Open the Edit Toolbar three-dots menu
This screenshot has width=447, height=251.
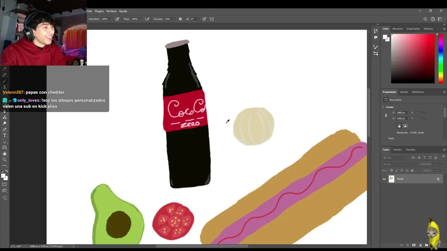click(5, 166)
